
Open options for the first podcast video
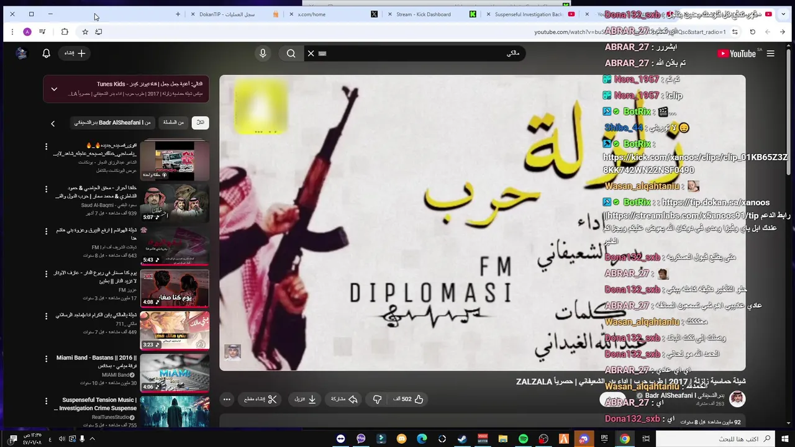point(46,147)
